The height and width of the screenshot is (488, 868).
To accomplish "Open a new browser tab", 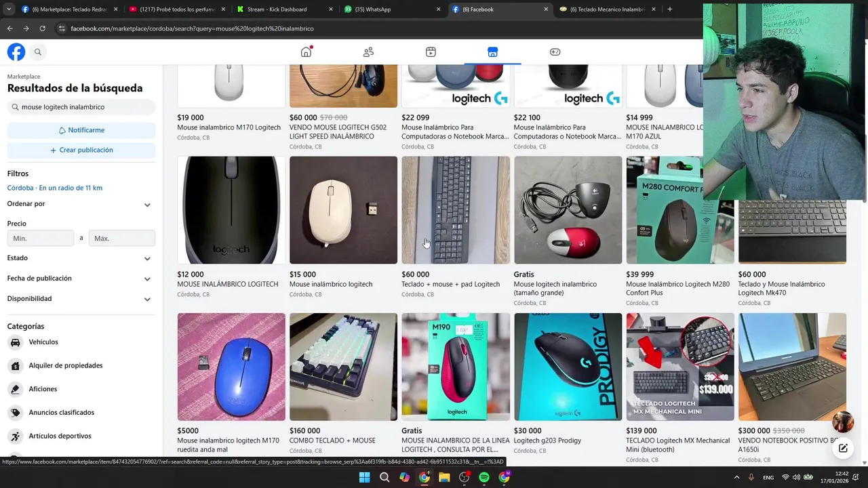I will tap(669, 9).
